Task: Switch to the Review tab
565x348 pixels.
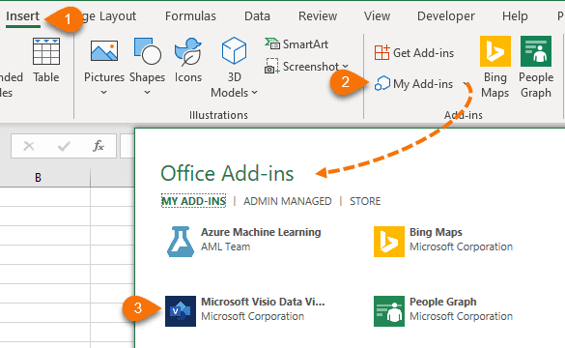Action: pos(318,16)
